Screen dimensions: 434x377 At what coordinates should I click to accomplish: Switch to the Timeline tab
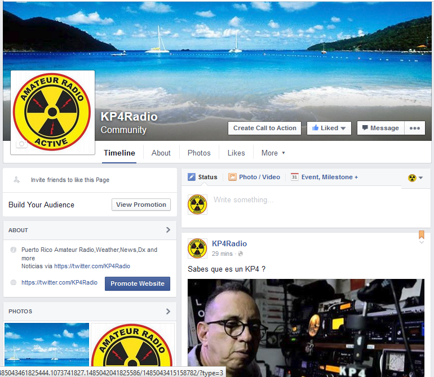119,153
